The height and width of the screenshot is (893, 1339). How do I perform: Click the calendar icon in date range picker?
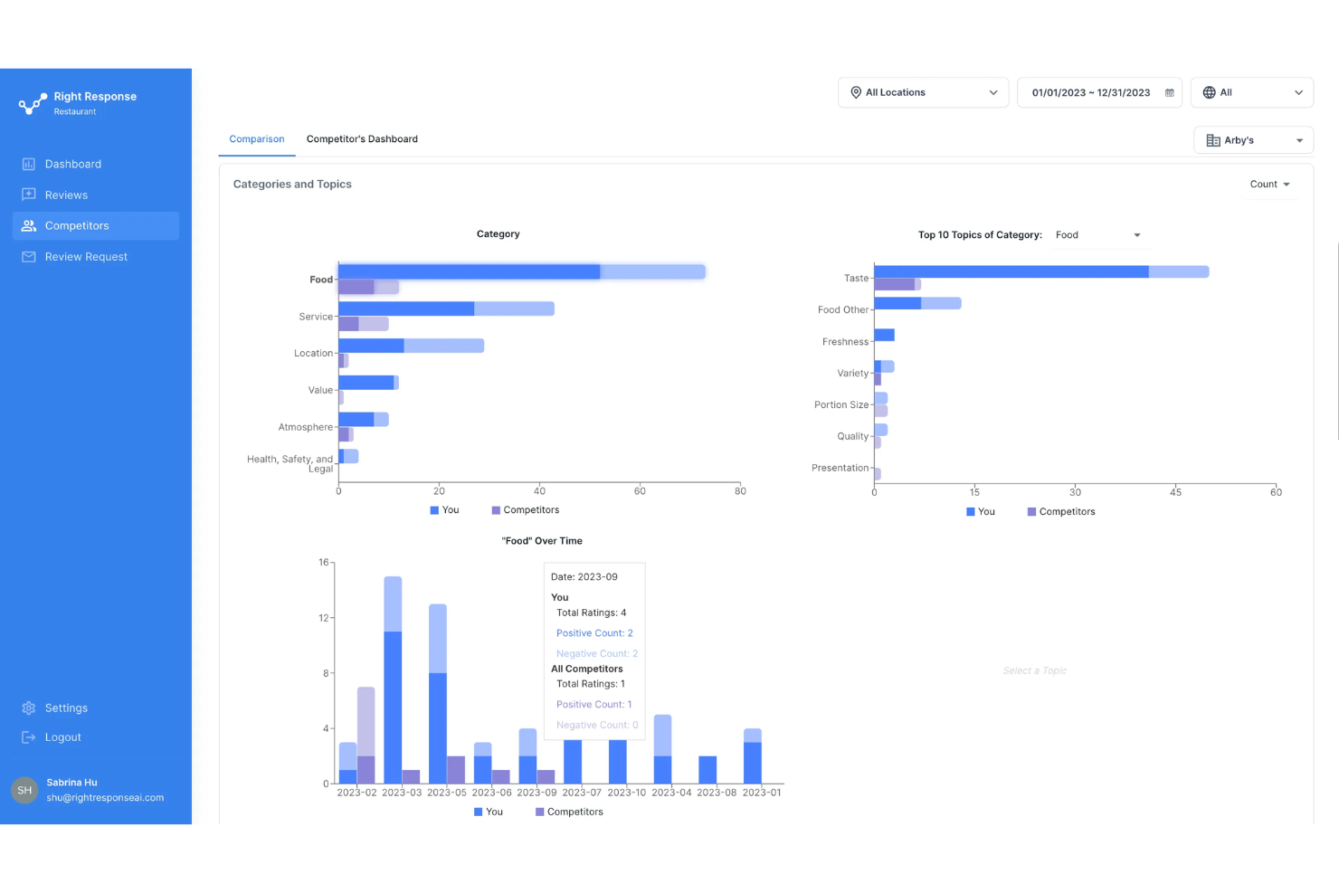pos(1169,91)
